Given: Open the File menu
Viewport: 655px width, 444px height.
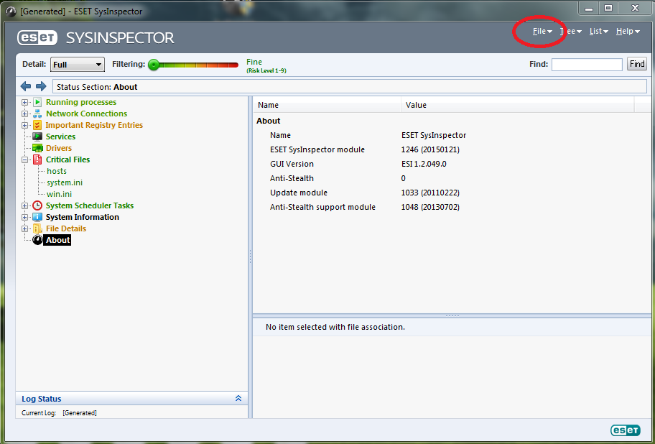Looking at the screenshot, I should tap(542, 32).
